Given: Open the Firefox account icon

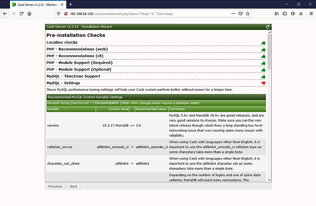Looking at the screenshot, I should pyautogui.click(x=293, y=14).
